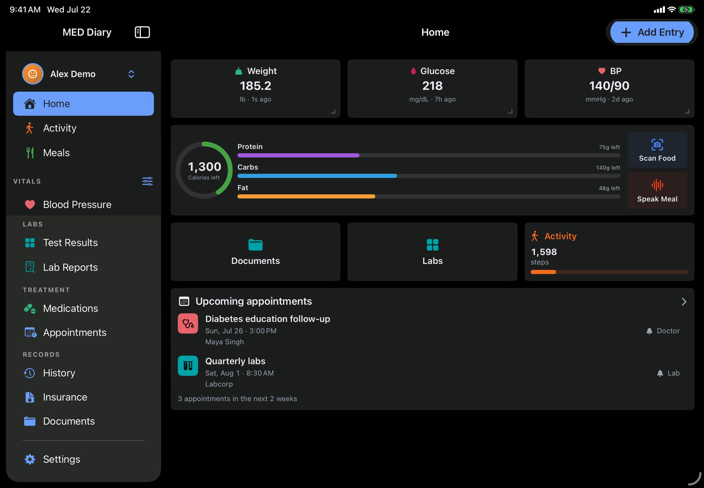Click the Weight card resize corner icon

(333, 112)
